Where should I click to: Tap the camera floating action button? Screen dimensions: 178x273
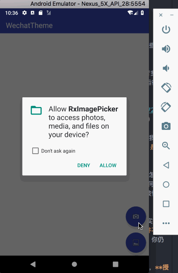136,216
